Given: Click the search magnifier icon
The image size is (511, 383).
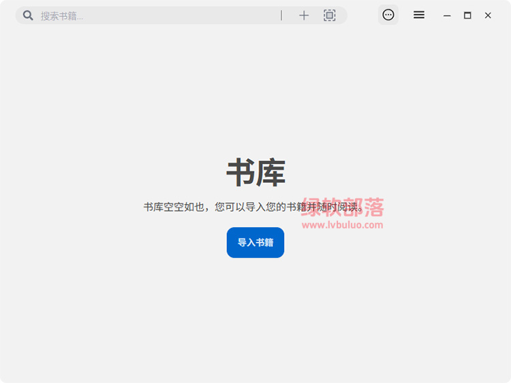Looking at the screenshot, I should pyautogui.click(x=28, y=15).
